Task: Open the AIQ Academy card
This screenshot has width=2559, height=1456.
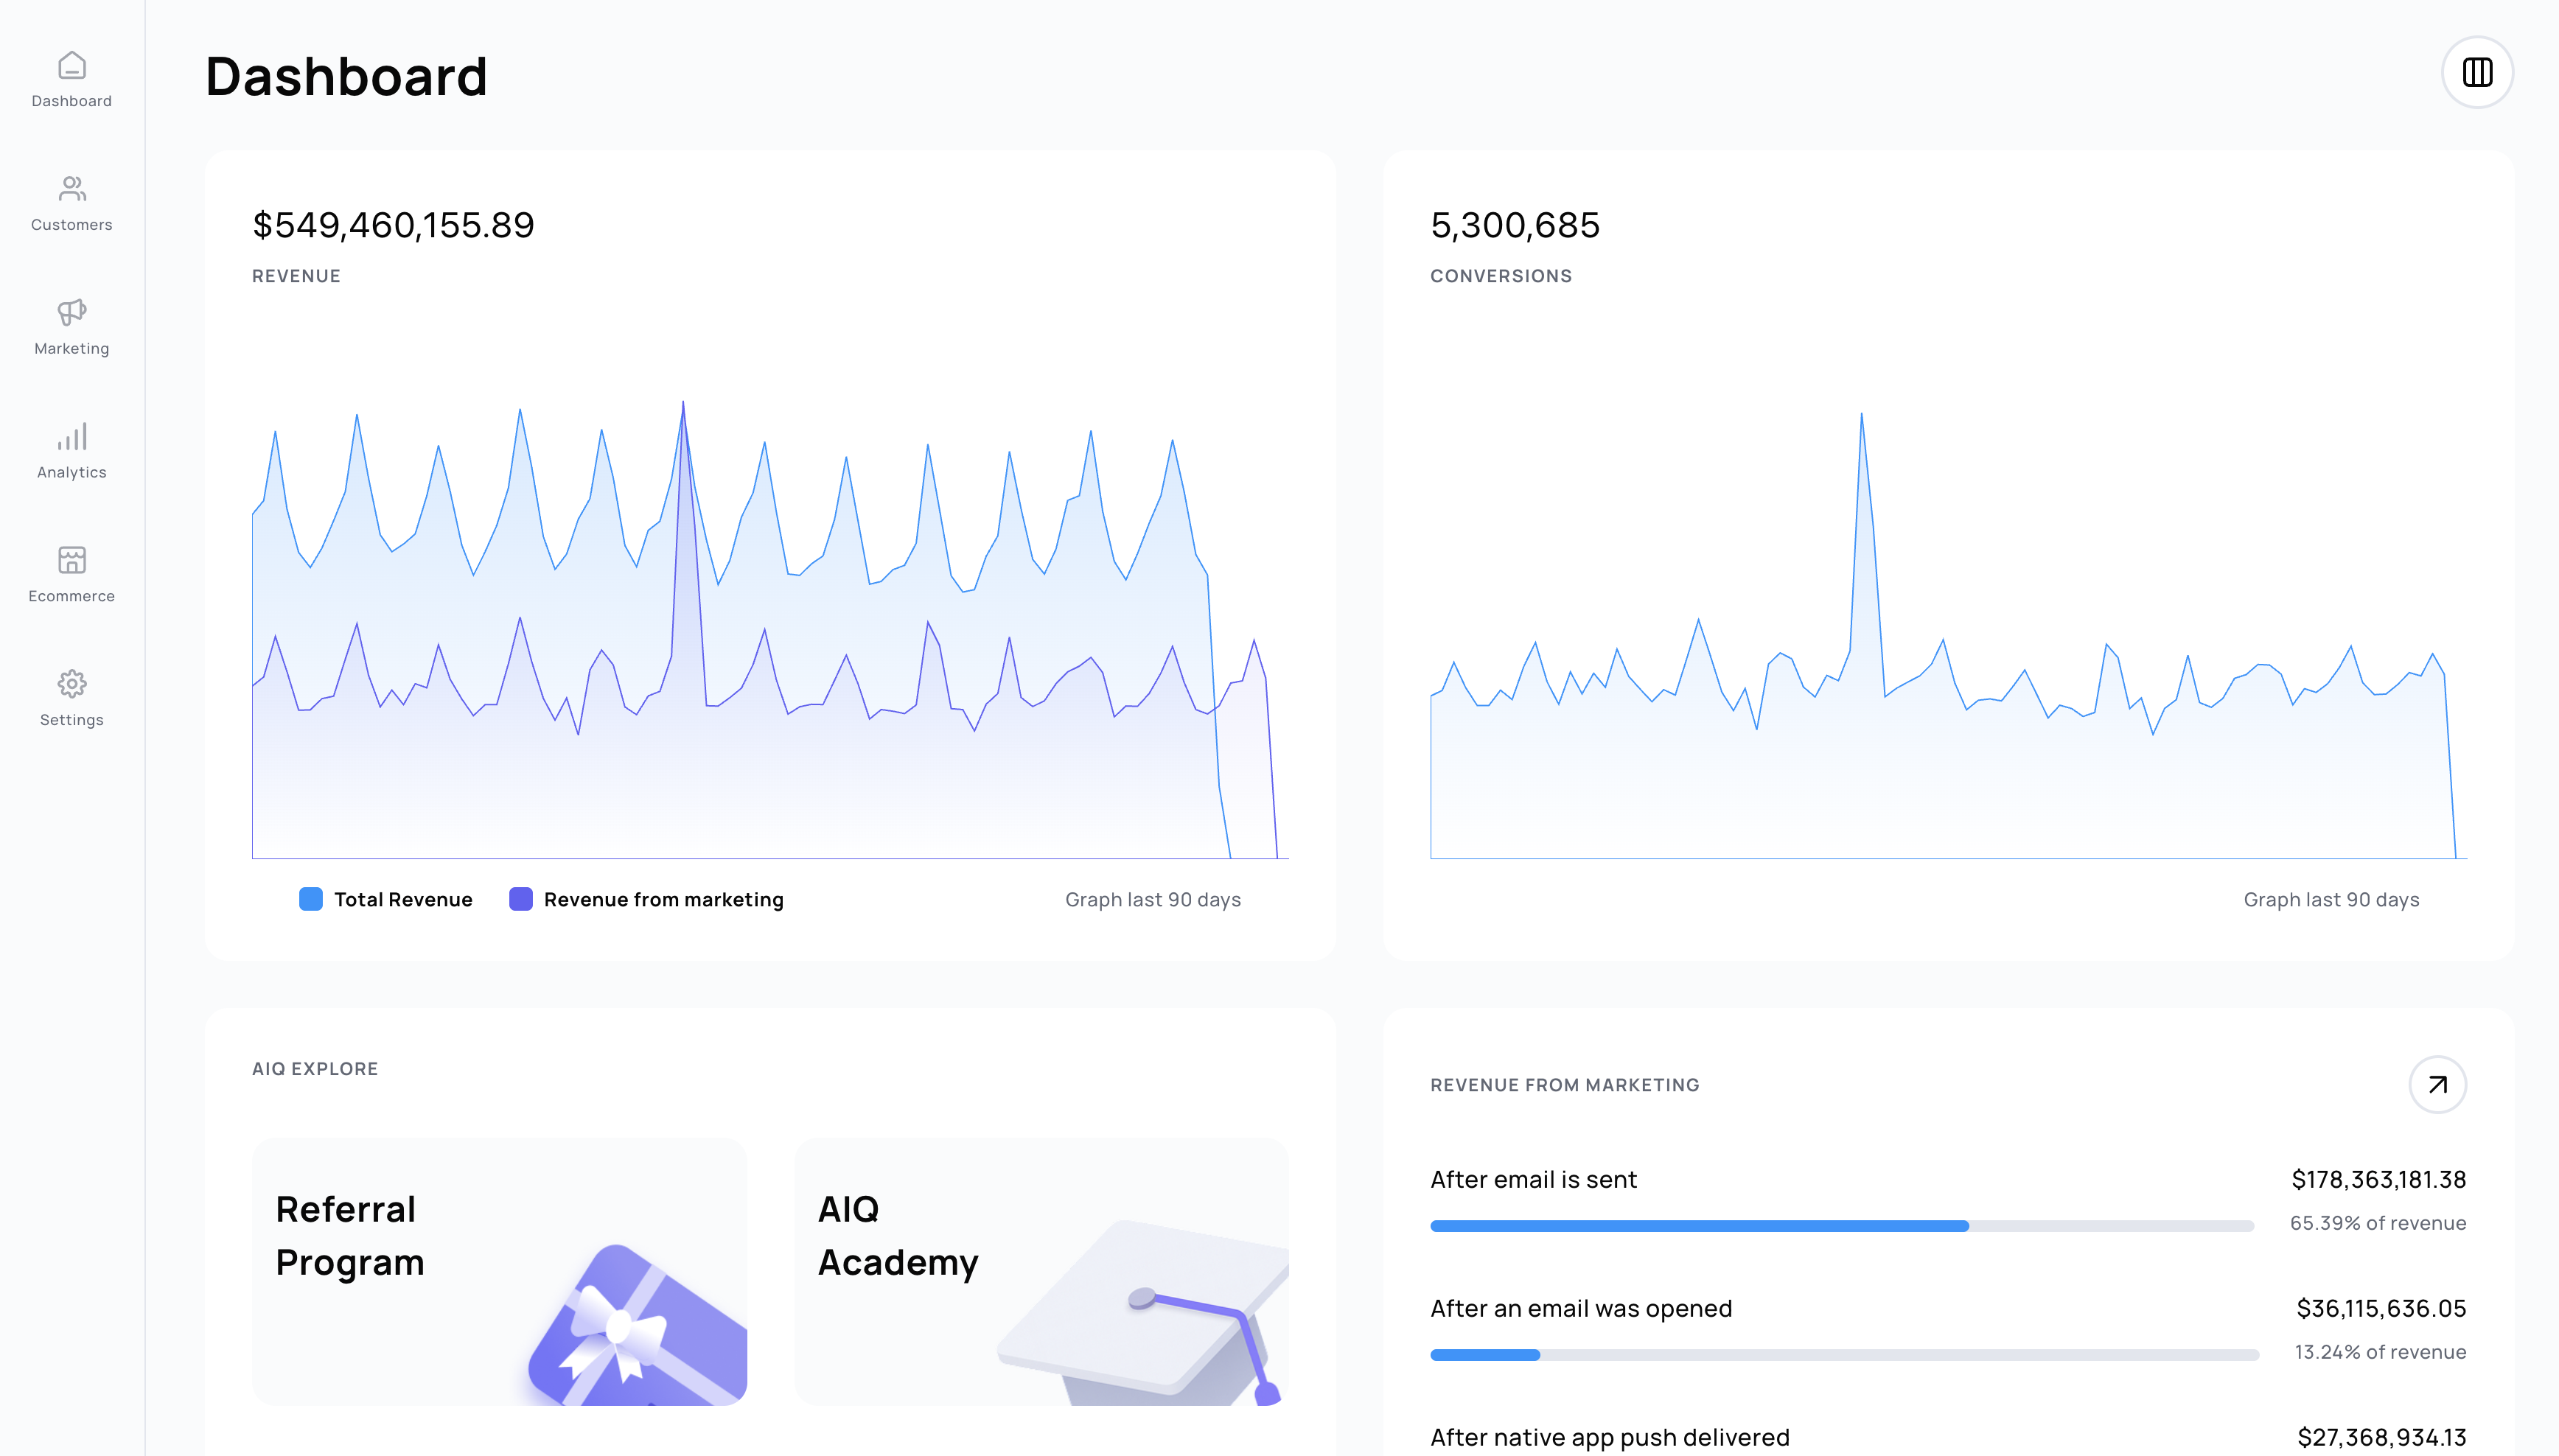Action: (1040, 1271)
